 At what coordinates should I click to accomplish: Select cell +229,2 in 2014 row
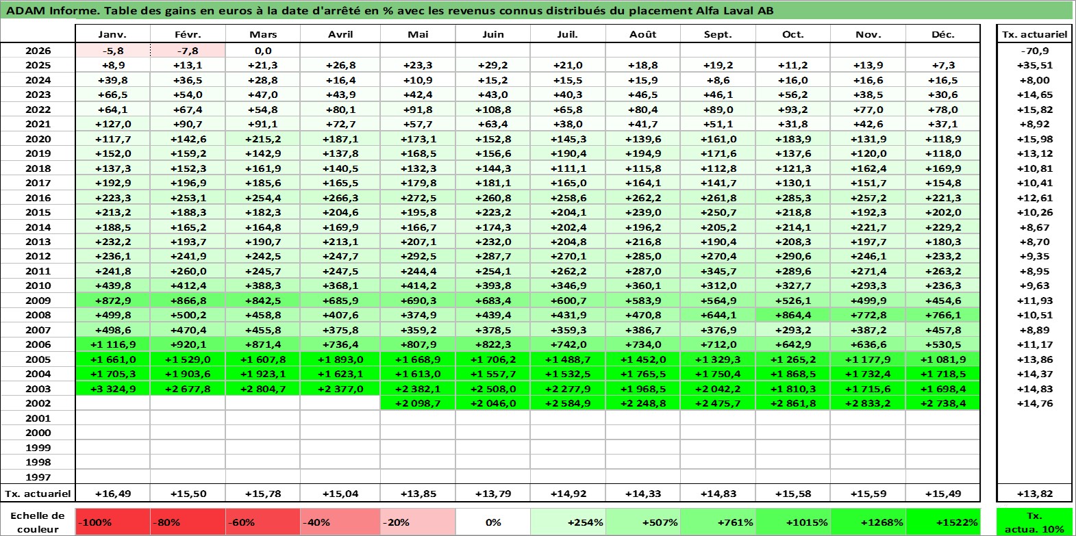pos(943,227)
